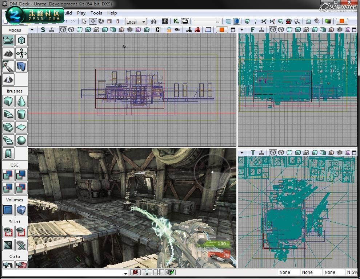Viewport: 360px width, 279px height.
Task: Activate Camera mode in Modes panel
Action: click(x=8, y=41)
